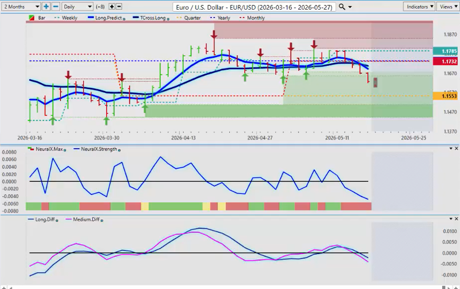Open the Views menu
This screenshot has width=460, height=289.
448,6
